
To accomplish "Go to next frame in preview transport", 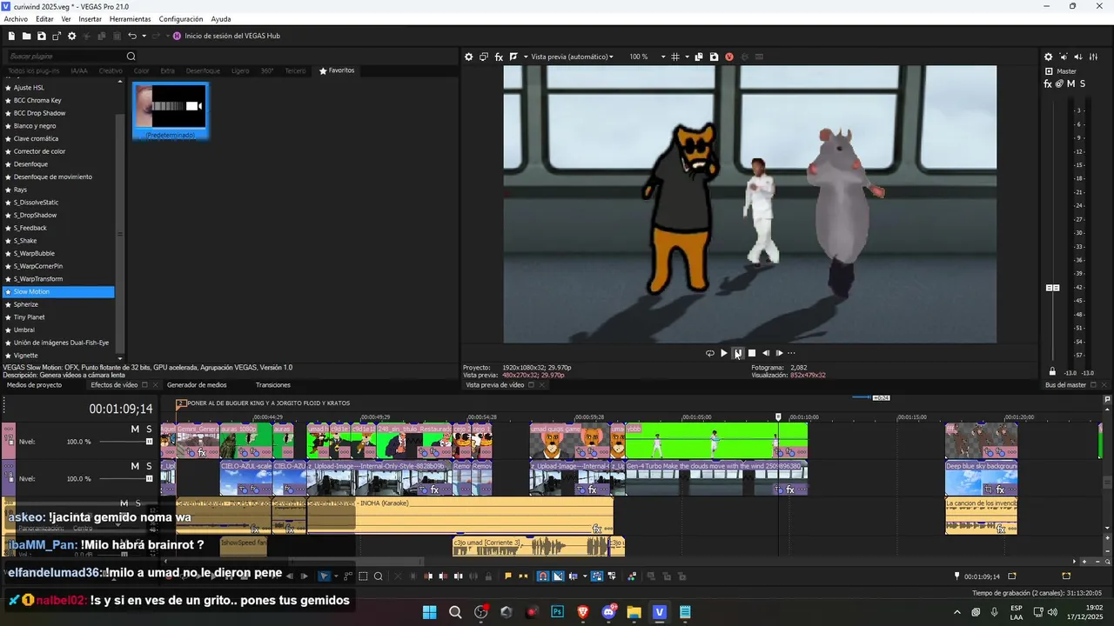I will 779,353.
